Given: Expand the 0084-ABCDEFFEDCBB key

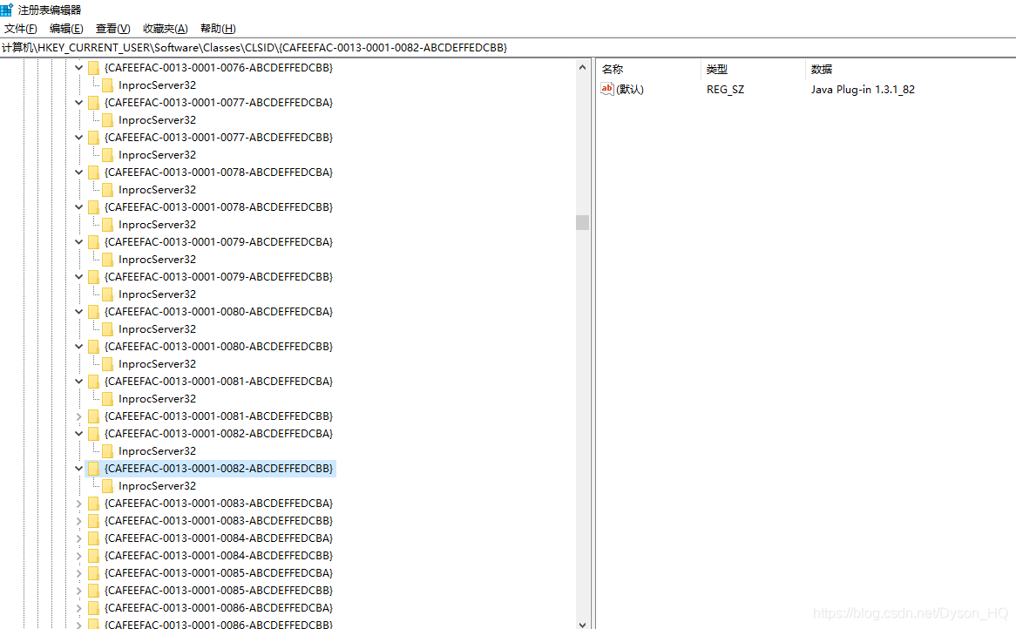Looking at the screenshot, I should click(78, 556).
